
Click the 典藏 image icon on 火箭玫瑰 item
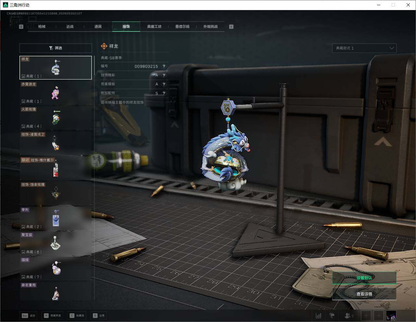(23, 126)
